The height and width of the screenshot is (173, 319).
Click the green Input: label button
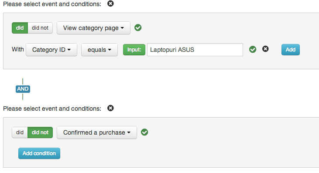(134, 50)
